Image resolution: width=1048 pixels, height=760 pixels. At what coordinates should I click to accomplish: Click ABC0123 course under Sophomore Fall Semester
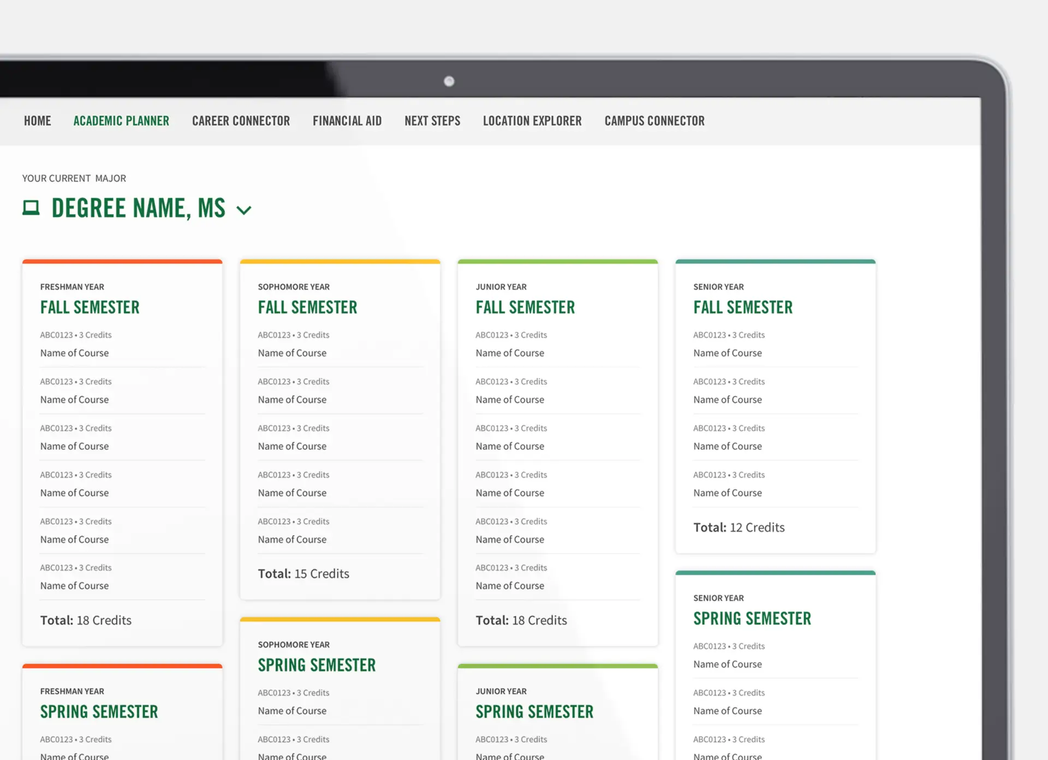point(294,335)
